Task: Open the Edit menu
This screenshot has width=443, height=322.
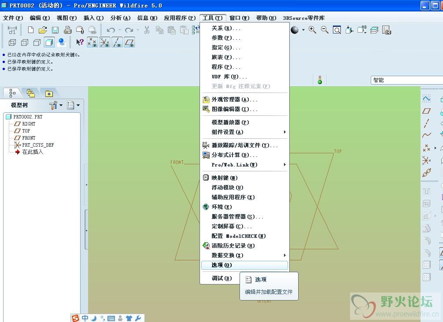Action: tap(40, 18)
